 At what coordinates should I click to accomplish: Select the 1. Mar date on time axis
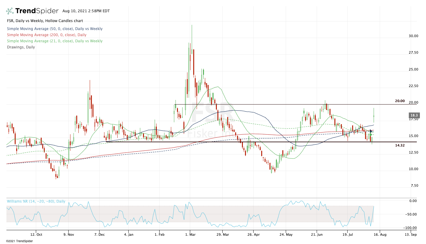coord(190,235)
